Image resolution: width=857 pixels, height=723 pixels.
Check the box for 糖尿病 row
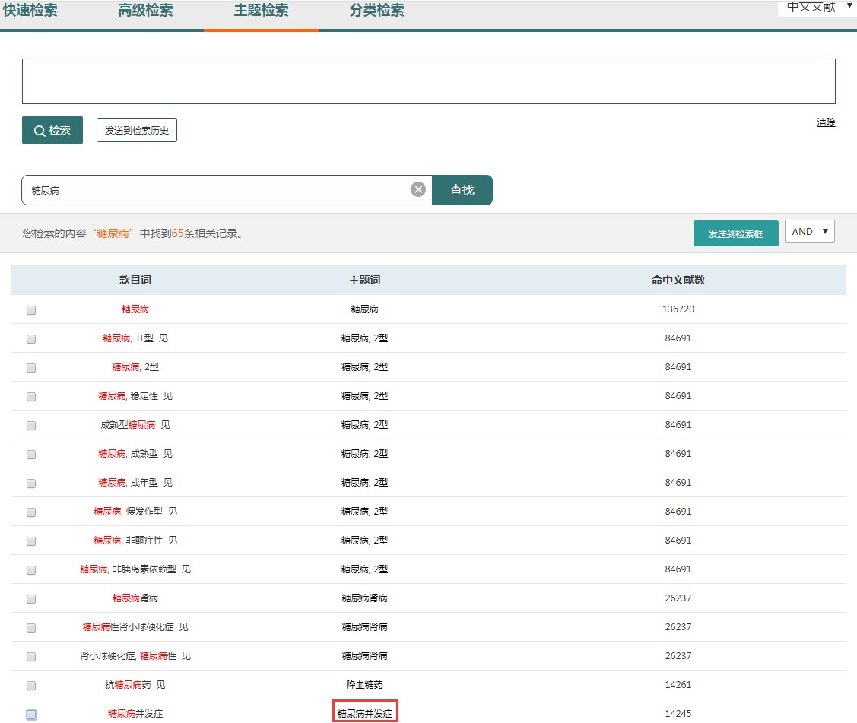31,310
